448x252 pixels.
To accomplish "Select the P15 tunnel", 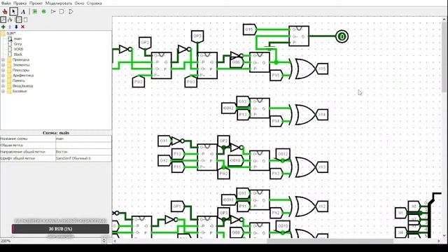I will click(x=276, y=76).
